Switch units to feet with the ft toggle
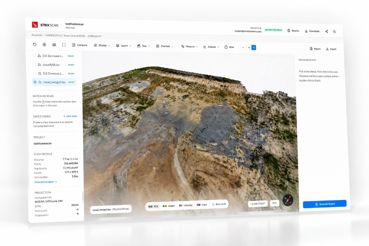369x246 pixels. (x=254, y=47)
